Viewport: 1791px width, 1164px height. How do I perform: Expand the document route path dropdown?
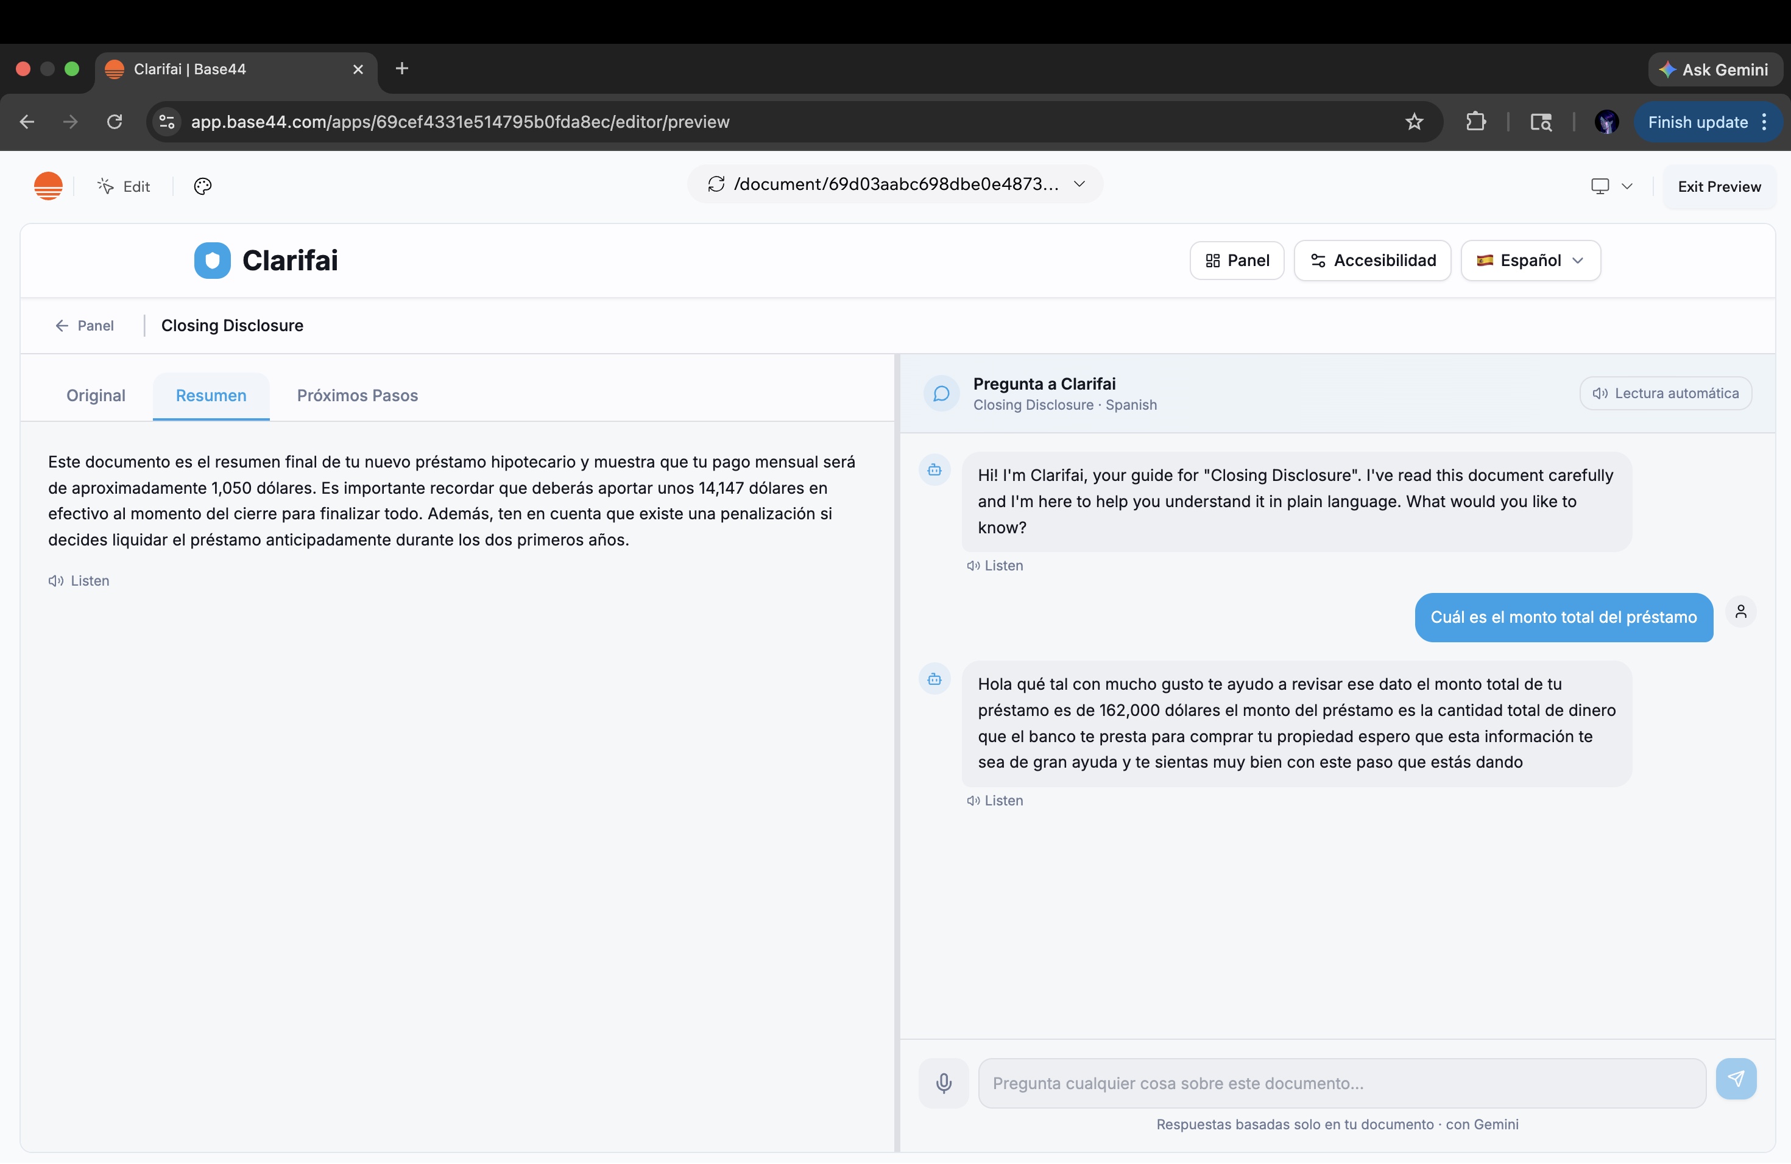tap(1079, 184)
